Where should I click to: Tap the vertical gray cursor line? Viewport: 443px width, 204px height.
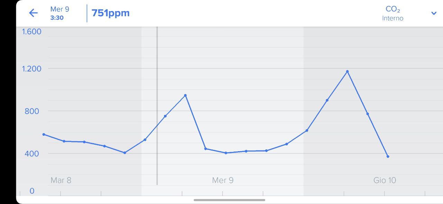click(157, 106)
